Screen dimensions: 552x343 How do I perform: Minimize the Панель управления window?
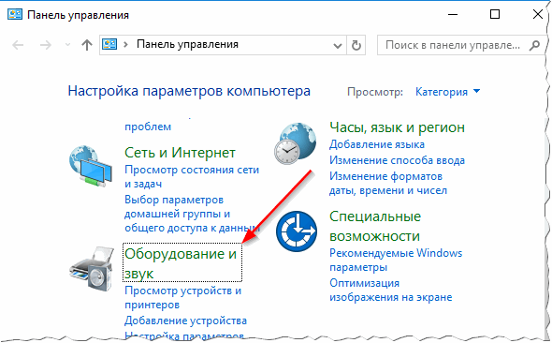(453, 14)
